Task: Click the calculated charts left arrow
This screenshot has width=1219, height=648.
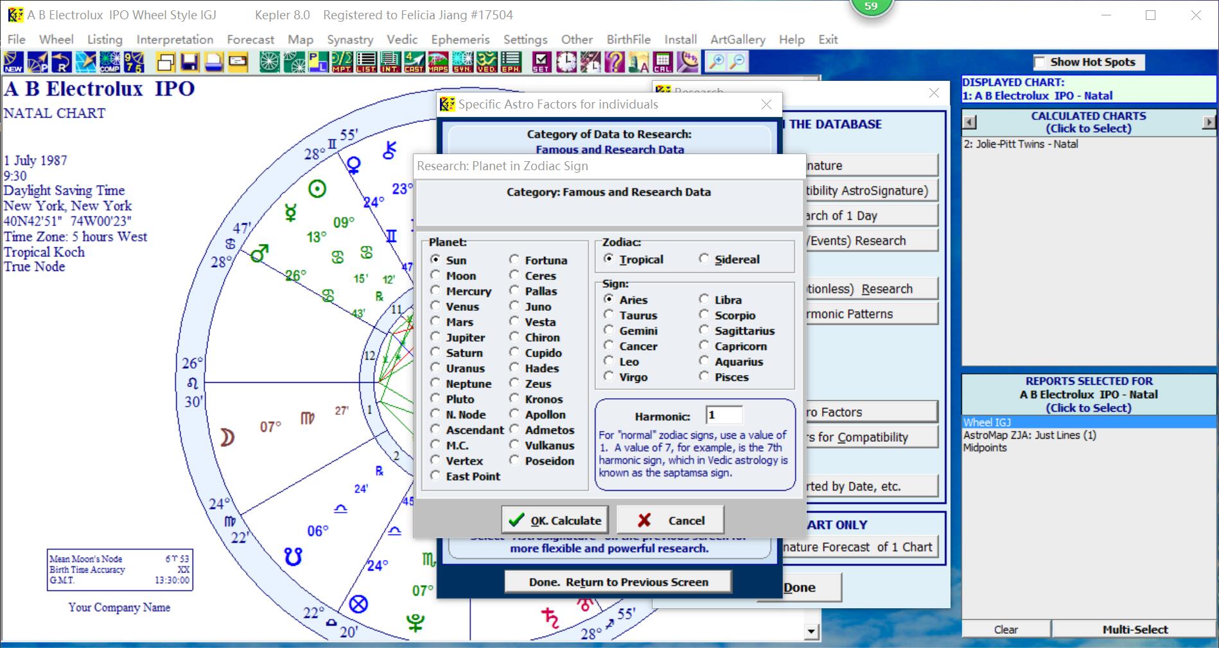Action: 970,122
